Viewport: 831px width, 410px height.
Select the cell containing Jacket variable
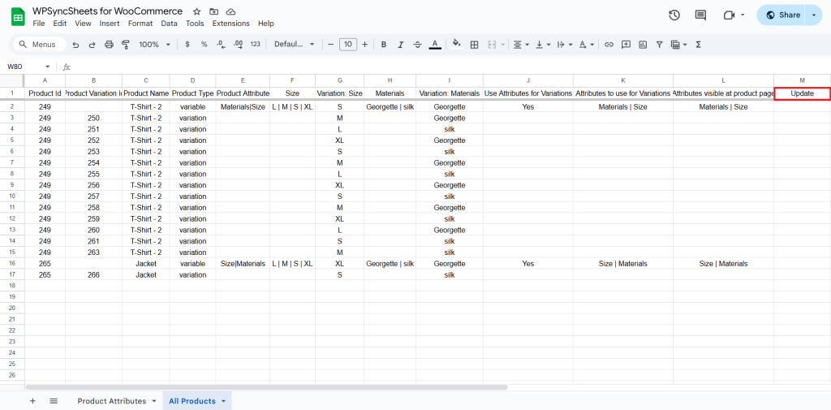point(192,264)
